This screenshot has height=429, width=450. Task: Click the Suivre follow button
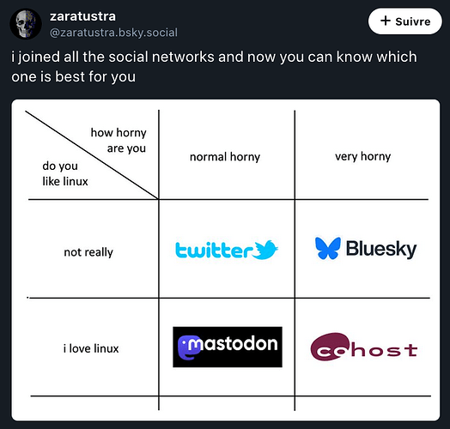pos(405,21)
